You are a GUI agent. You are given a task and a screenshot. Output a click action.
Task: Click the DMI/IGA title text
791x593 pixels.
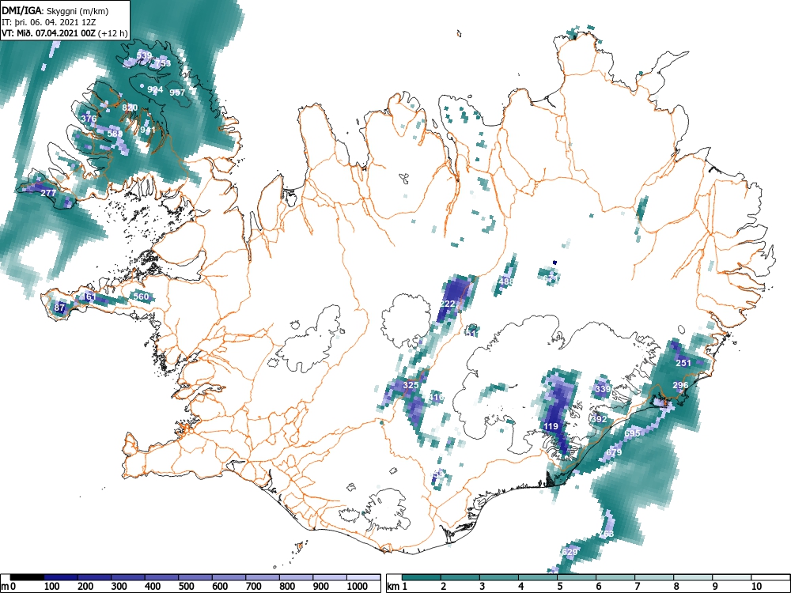[22, 10]
